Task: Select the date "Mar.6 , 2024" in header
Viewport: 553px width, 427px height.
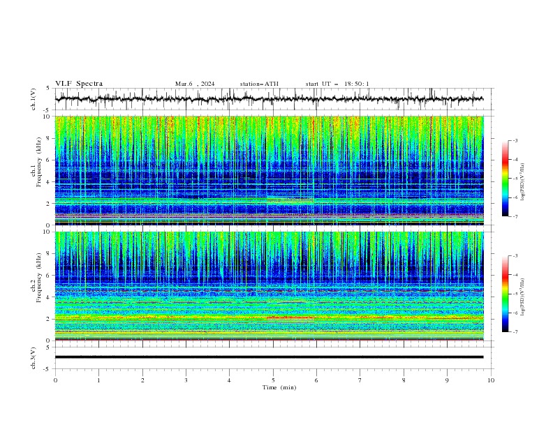Action: click(195, 84)
